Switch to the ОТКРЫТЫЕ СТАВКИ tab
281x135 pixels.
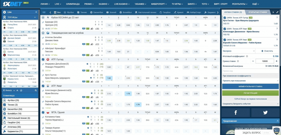pos(257,12)
